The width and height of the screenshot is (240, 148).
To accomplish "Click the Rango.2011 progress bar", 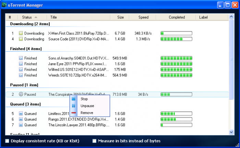I will click(x=176, y=119).
